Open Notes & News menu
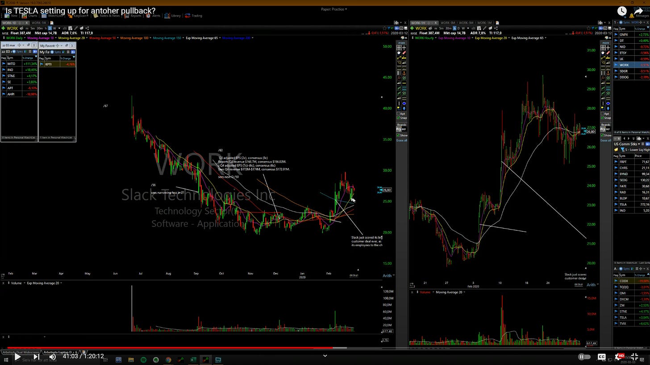 click(x=106, y=16)
